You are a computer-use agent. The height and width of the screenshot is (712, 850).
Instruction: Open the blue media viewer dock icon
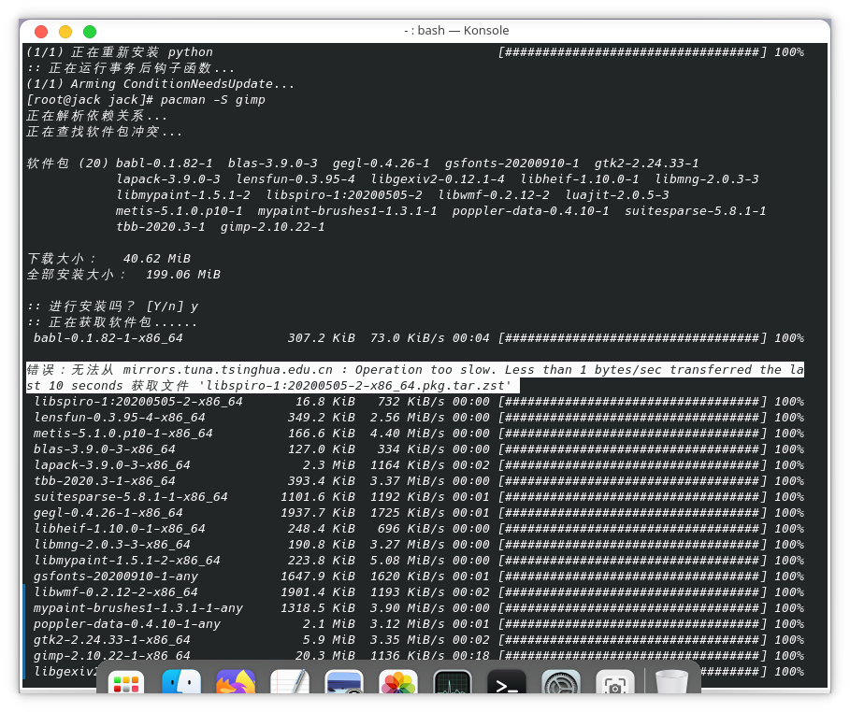[344, 685]
